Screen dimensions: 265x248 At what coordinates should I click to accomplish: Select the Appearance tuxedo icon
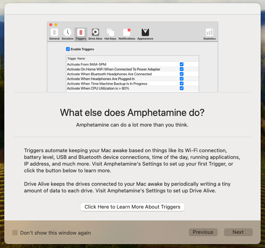tap(145, 32)
